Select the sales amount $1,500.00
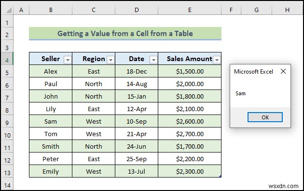Viewport: 304px width, 191px height. coord(190,71)
